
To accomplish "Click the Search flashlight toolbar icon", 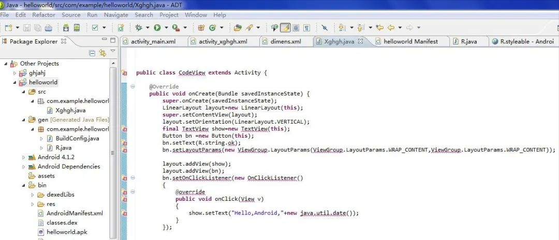I will [x=249, y=27].
